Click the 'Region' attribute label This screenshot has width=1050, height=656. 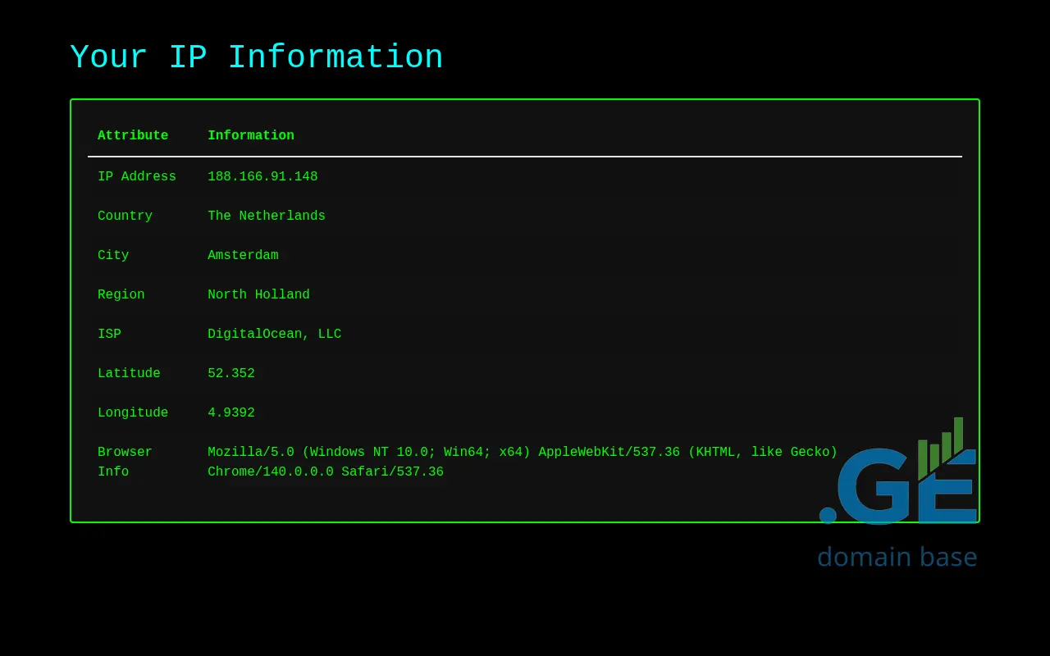pyautogui.click(x=121, y=295)
